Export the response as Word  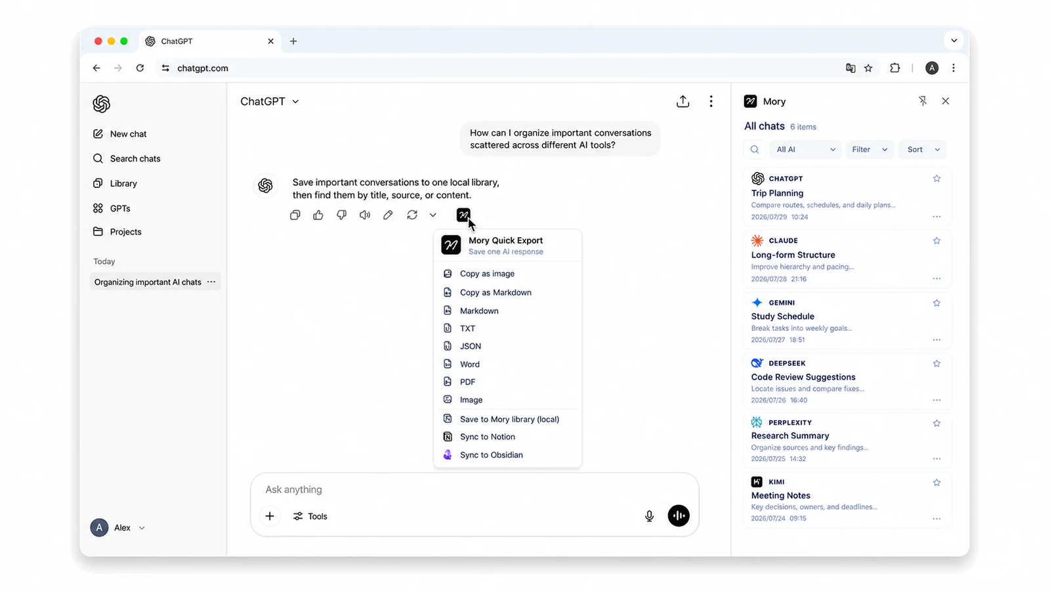click(x=507, y=364)
